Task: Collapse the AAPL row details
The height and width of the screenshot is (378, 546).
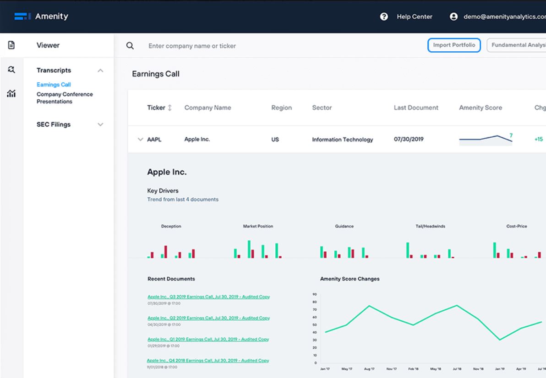Action: (140, 140)
